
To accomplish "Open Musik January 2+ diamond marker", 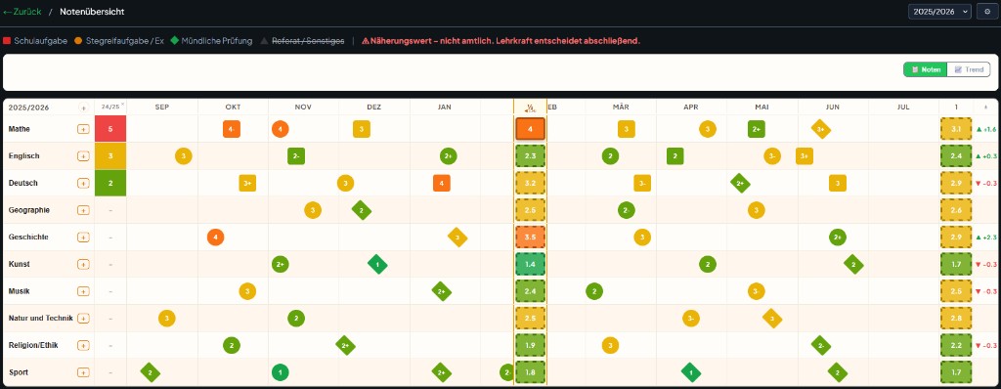I will [442, 291].
